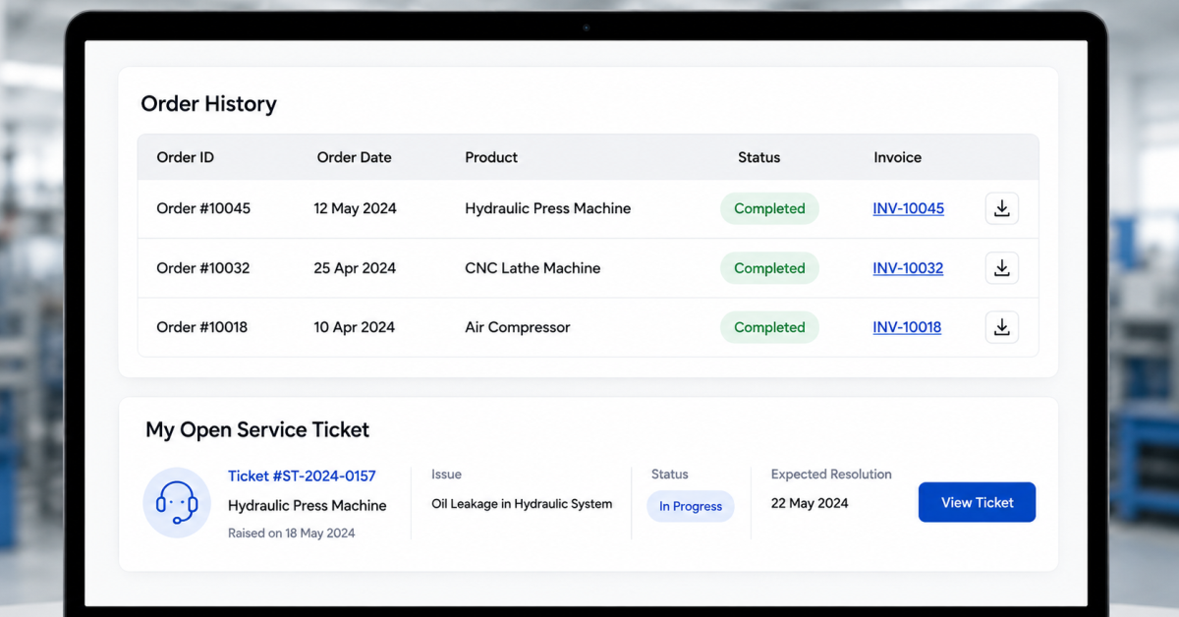This screenshot has width=1179, height=617.
Task: Click the headset support ticket icon
Action: pyautogui.click(x=177, y=502)
